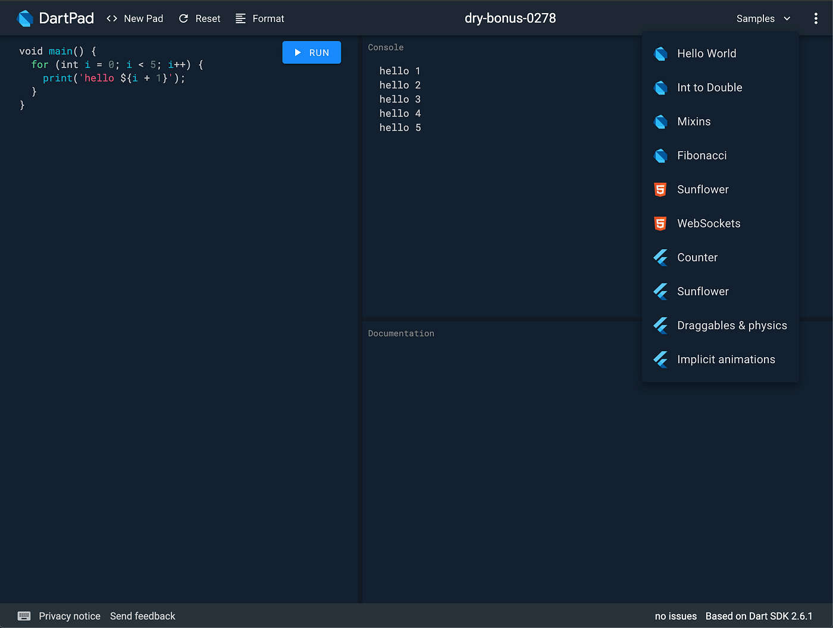Click the Dart icon beside Hello World
Viewport: 833px width, 628px height.
pos(660,54)
